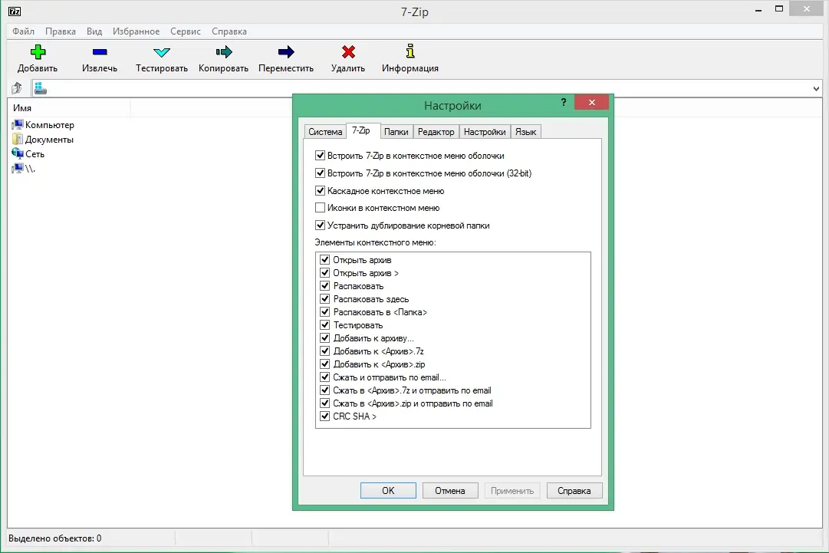Toggle Устранить дублирование корневой папки
The height and width of the screenshot is (553, 829).
point(320,225)
